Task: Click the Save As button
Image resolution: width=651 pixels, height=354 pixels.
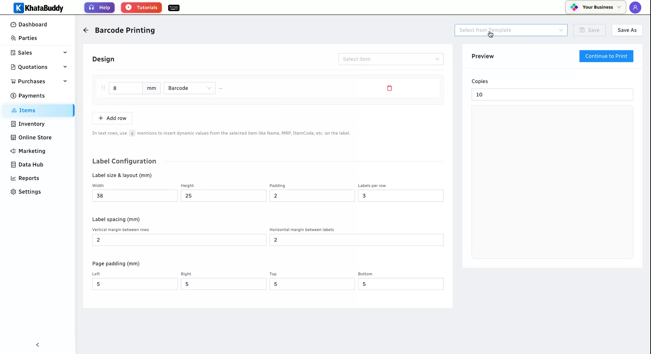Action: click(627, 30)
